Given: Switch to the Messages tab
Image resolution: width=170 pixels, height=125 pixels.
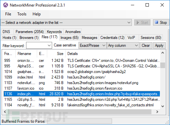Looking at the screenshot, I should 90,38.
